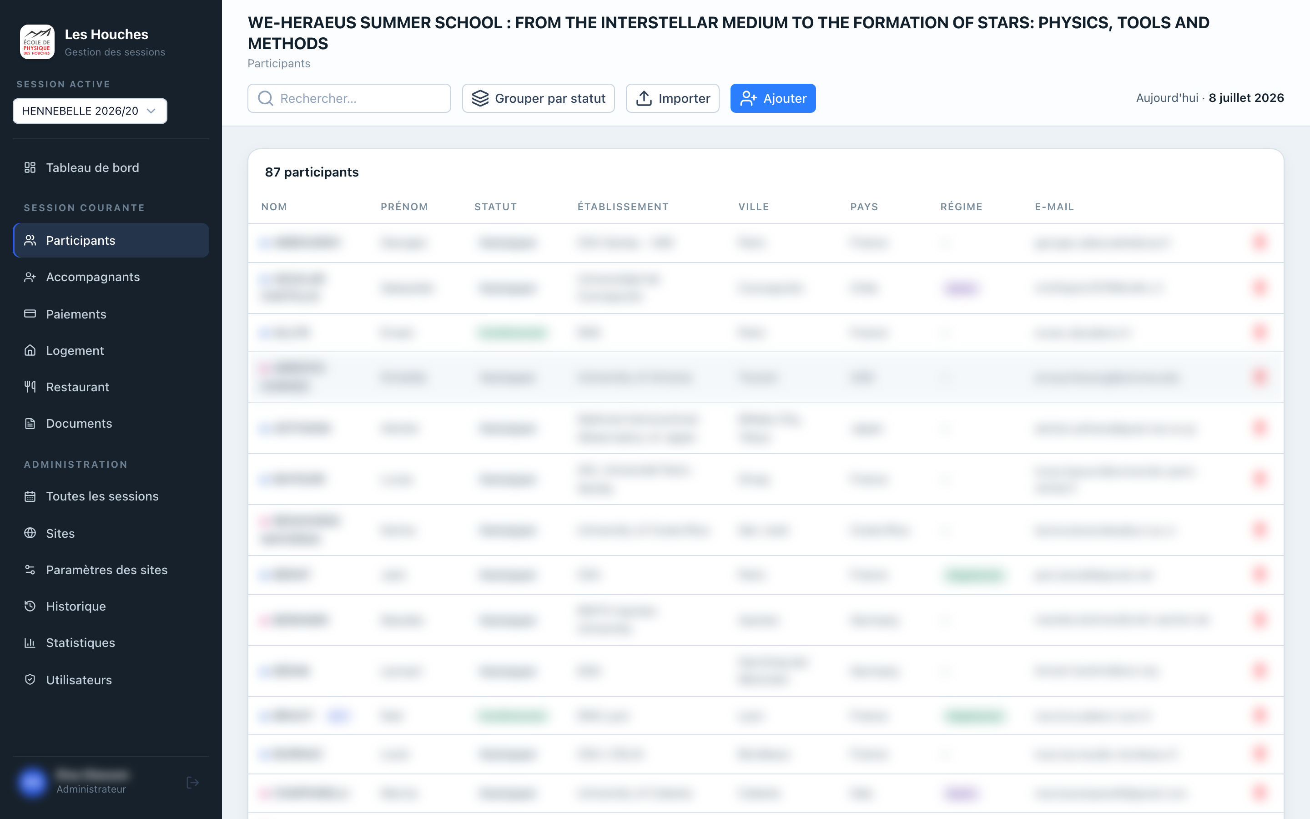The image size is (1310, 819).
Task: Click the RÉGIME column header
Action: click(x=961, y=207)
